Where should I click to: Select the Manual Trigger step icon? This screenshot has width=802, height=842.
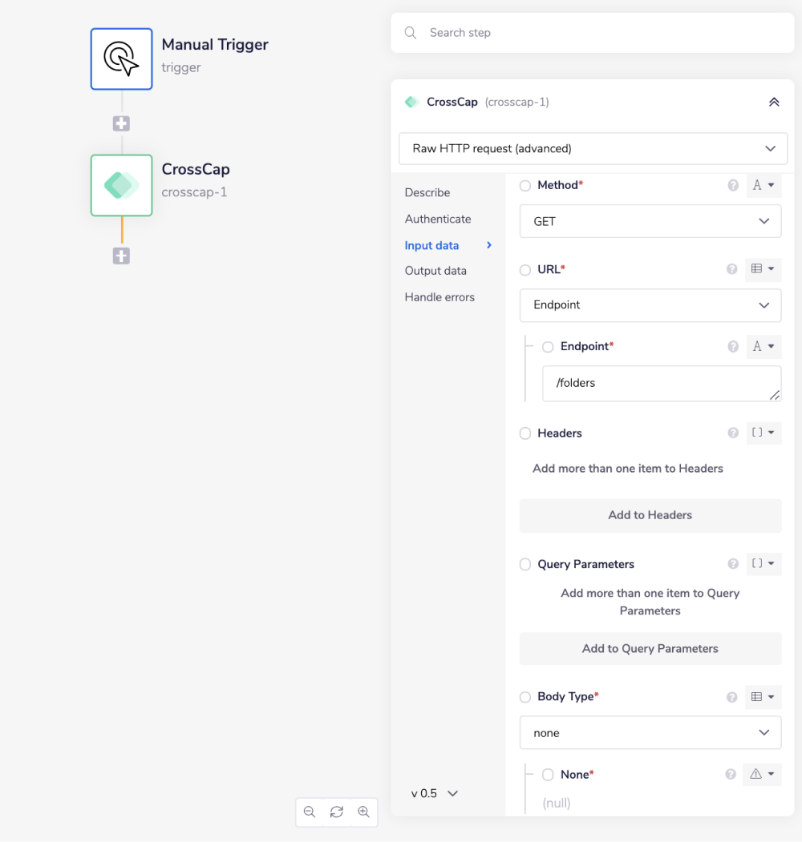pyautogui.click(x=121, y=59)
